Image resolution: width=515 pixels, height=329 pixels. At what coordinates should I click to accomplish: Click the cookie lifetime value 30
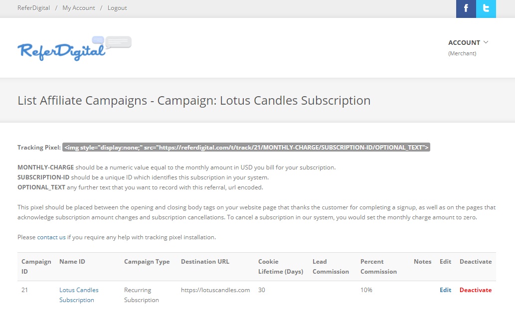tap(261, 290)
